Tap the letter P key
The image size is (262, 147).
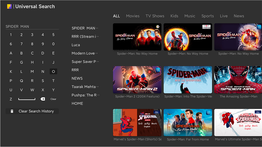(x=11, y=81)
